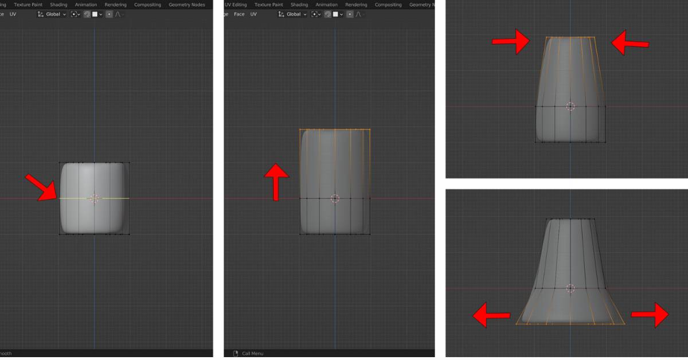Toggle the snapping magnet in the left header

pyautogui.click(x=87, y=14)
